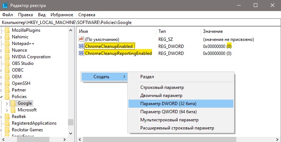Maximize the Registry Editor window
The height and width of the screenshot is (142, 281).
(x=256, y=6)
